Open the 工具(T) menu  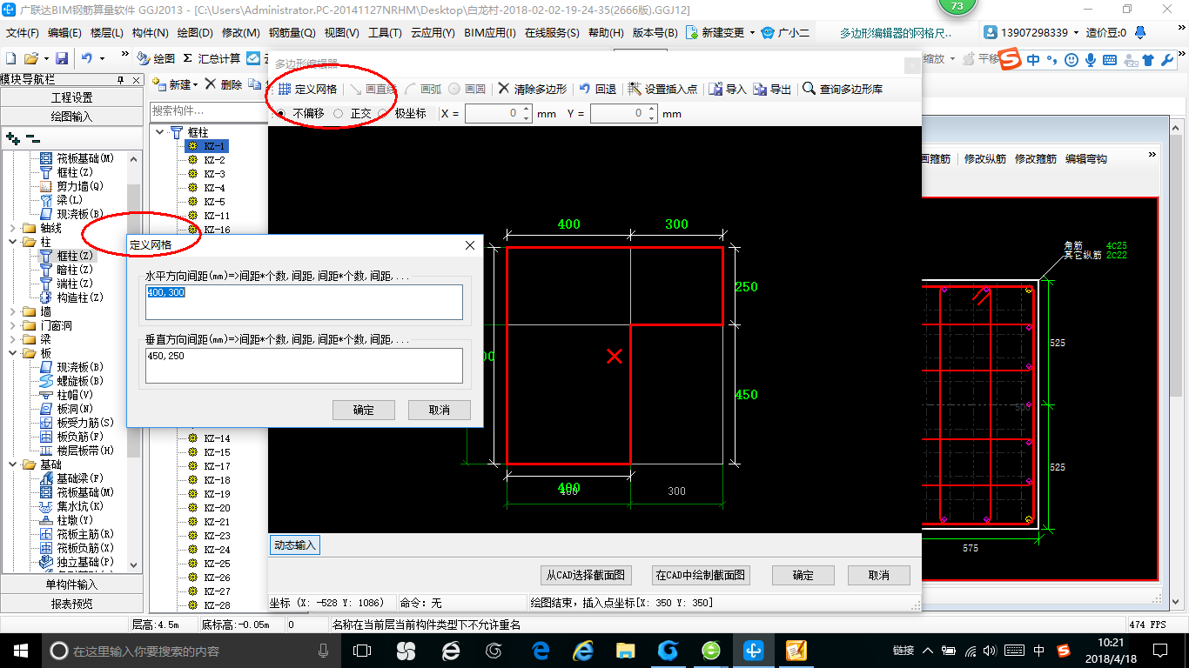point(385,33)
